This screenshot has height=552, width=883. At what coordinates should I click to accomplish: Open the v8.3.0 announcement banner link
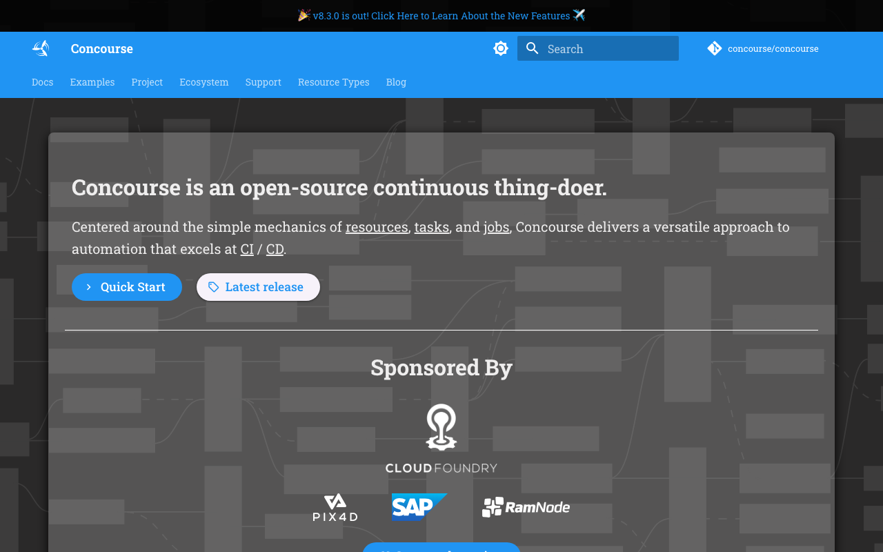pos(441,15)
